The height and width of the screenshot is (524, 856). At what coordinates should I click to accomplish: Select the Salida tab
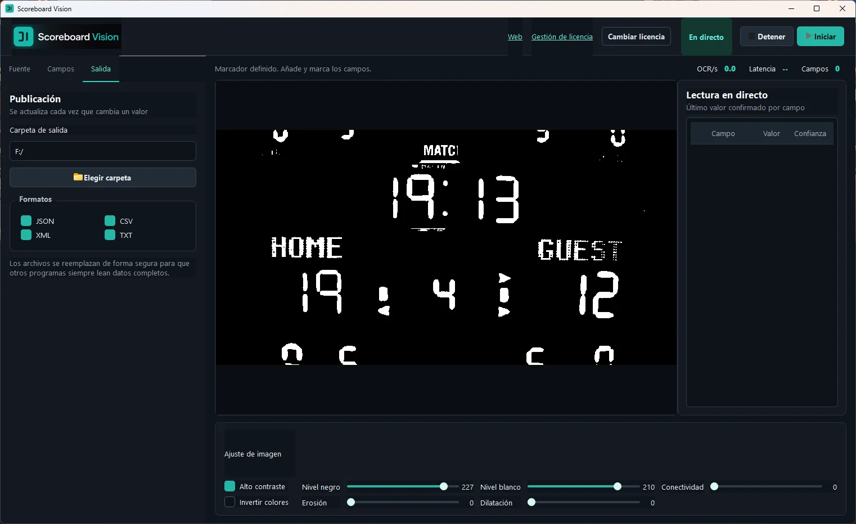(x=101, y=69)
